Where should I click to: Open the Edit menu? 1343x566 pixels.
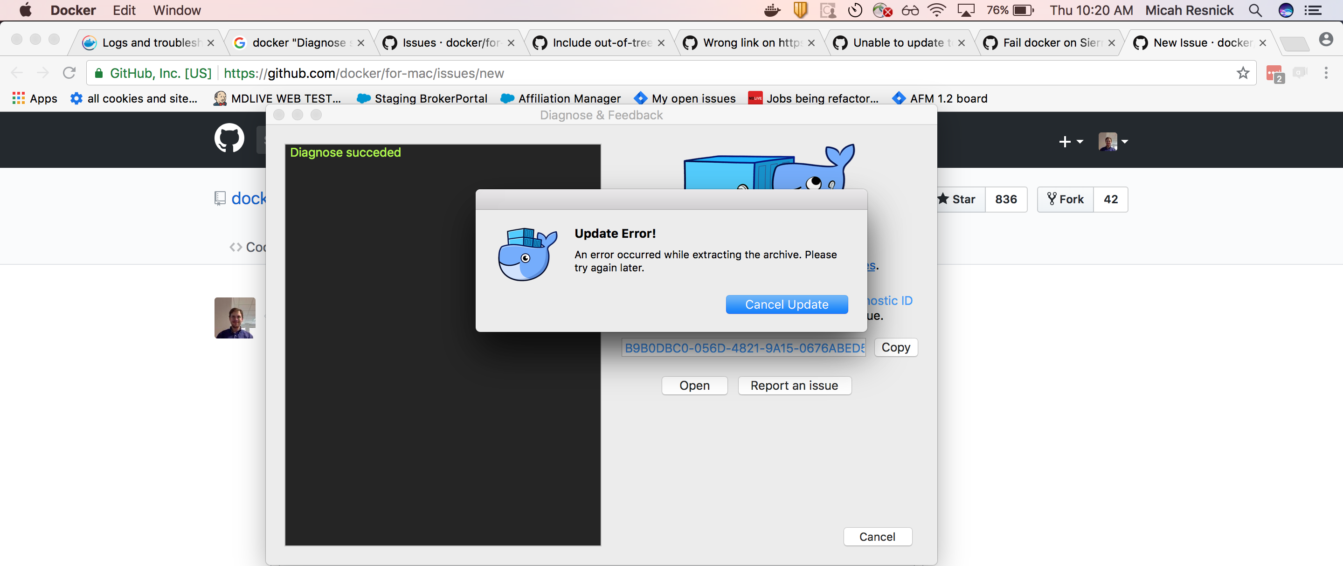point(124,10)
